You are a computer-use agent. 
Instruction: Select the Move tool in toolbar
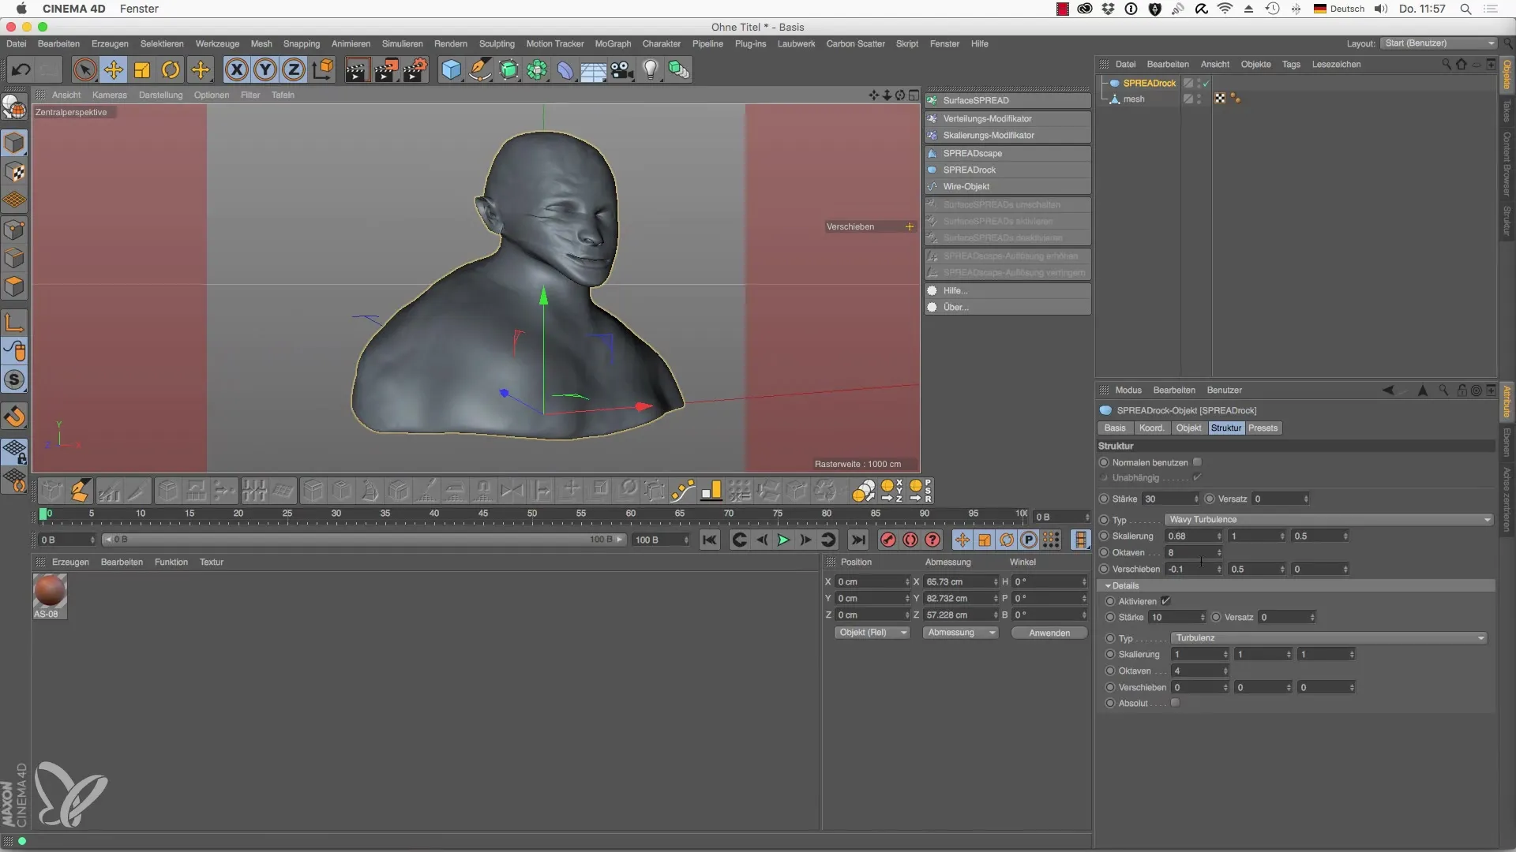(114, 69)
